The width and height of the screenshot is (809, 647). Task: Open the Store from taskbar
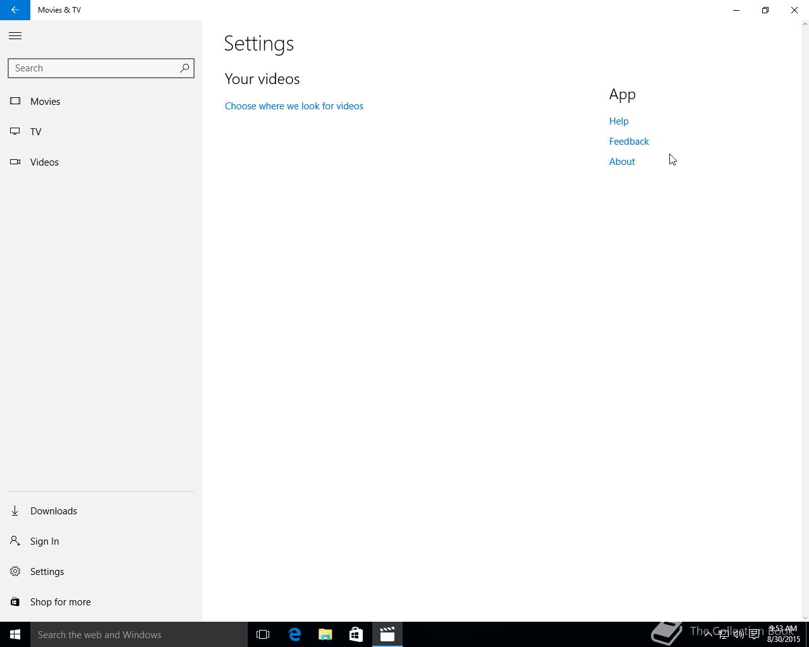click(x=356, y=634)
